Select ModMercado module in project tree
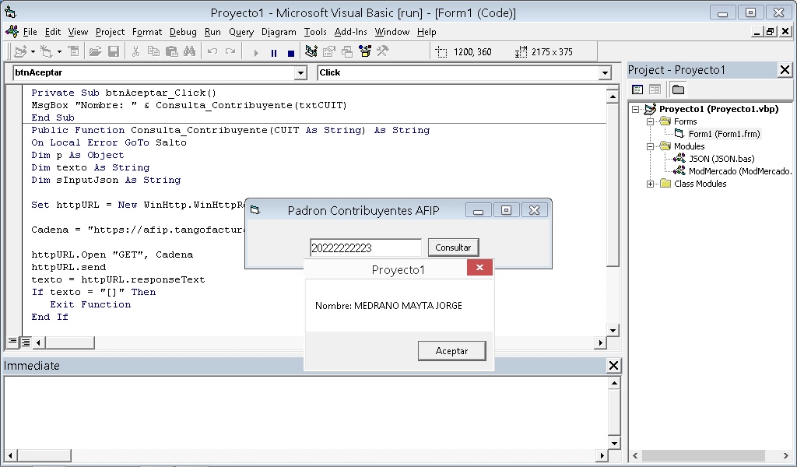Viewport: 797px width, 467px height. (x=740, y=172)
